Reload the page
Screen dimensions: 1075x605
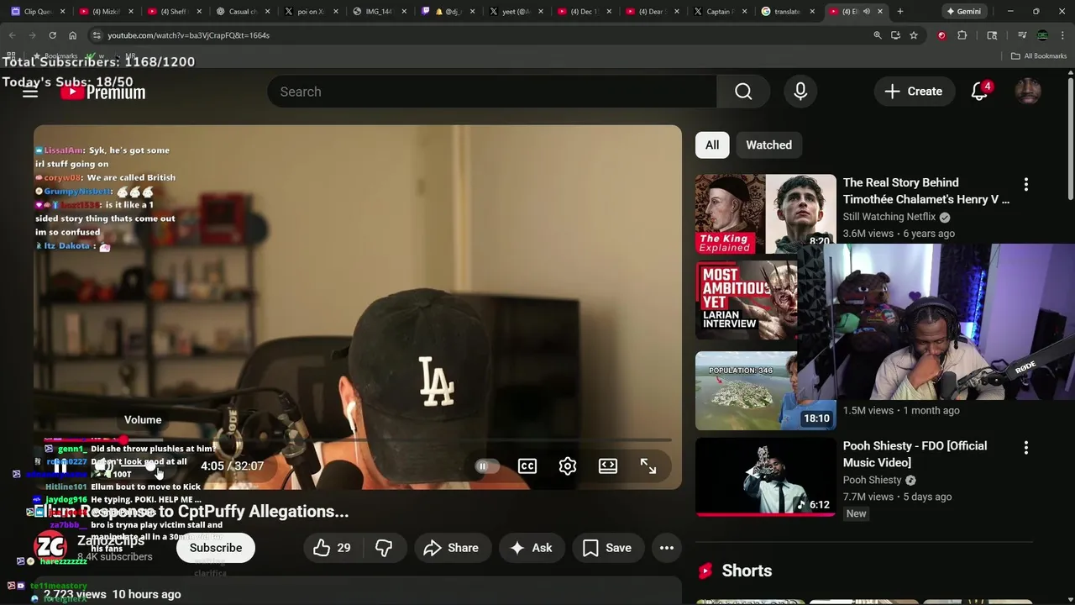pos(52,35)
